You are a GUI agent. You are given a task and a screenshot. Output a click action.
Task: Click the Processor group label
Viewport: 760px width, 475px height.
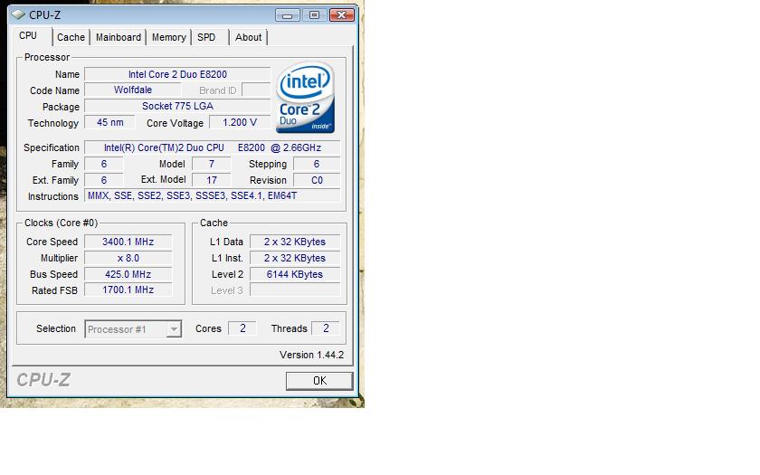pyautogui.click(x=47, y=57)
